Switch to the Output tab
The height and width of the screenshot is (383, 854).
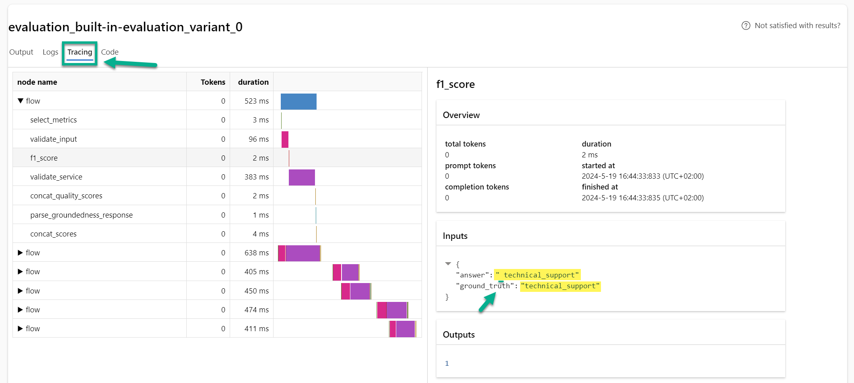(x=21, y=52)
